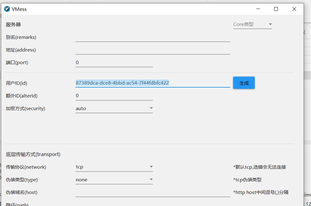Minimize the VMess window

point(258,9)
